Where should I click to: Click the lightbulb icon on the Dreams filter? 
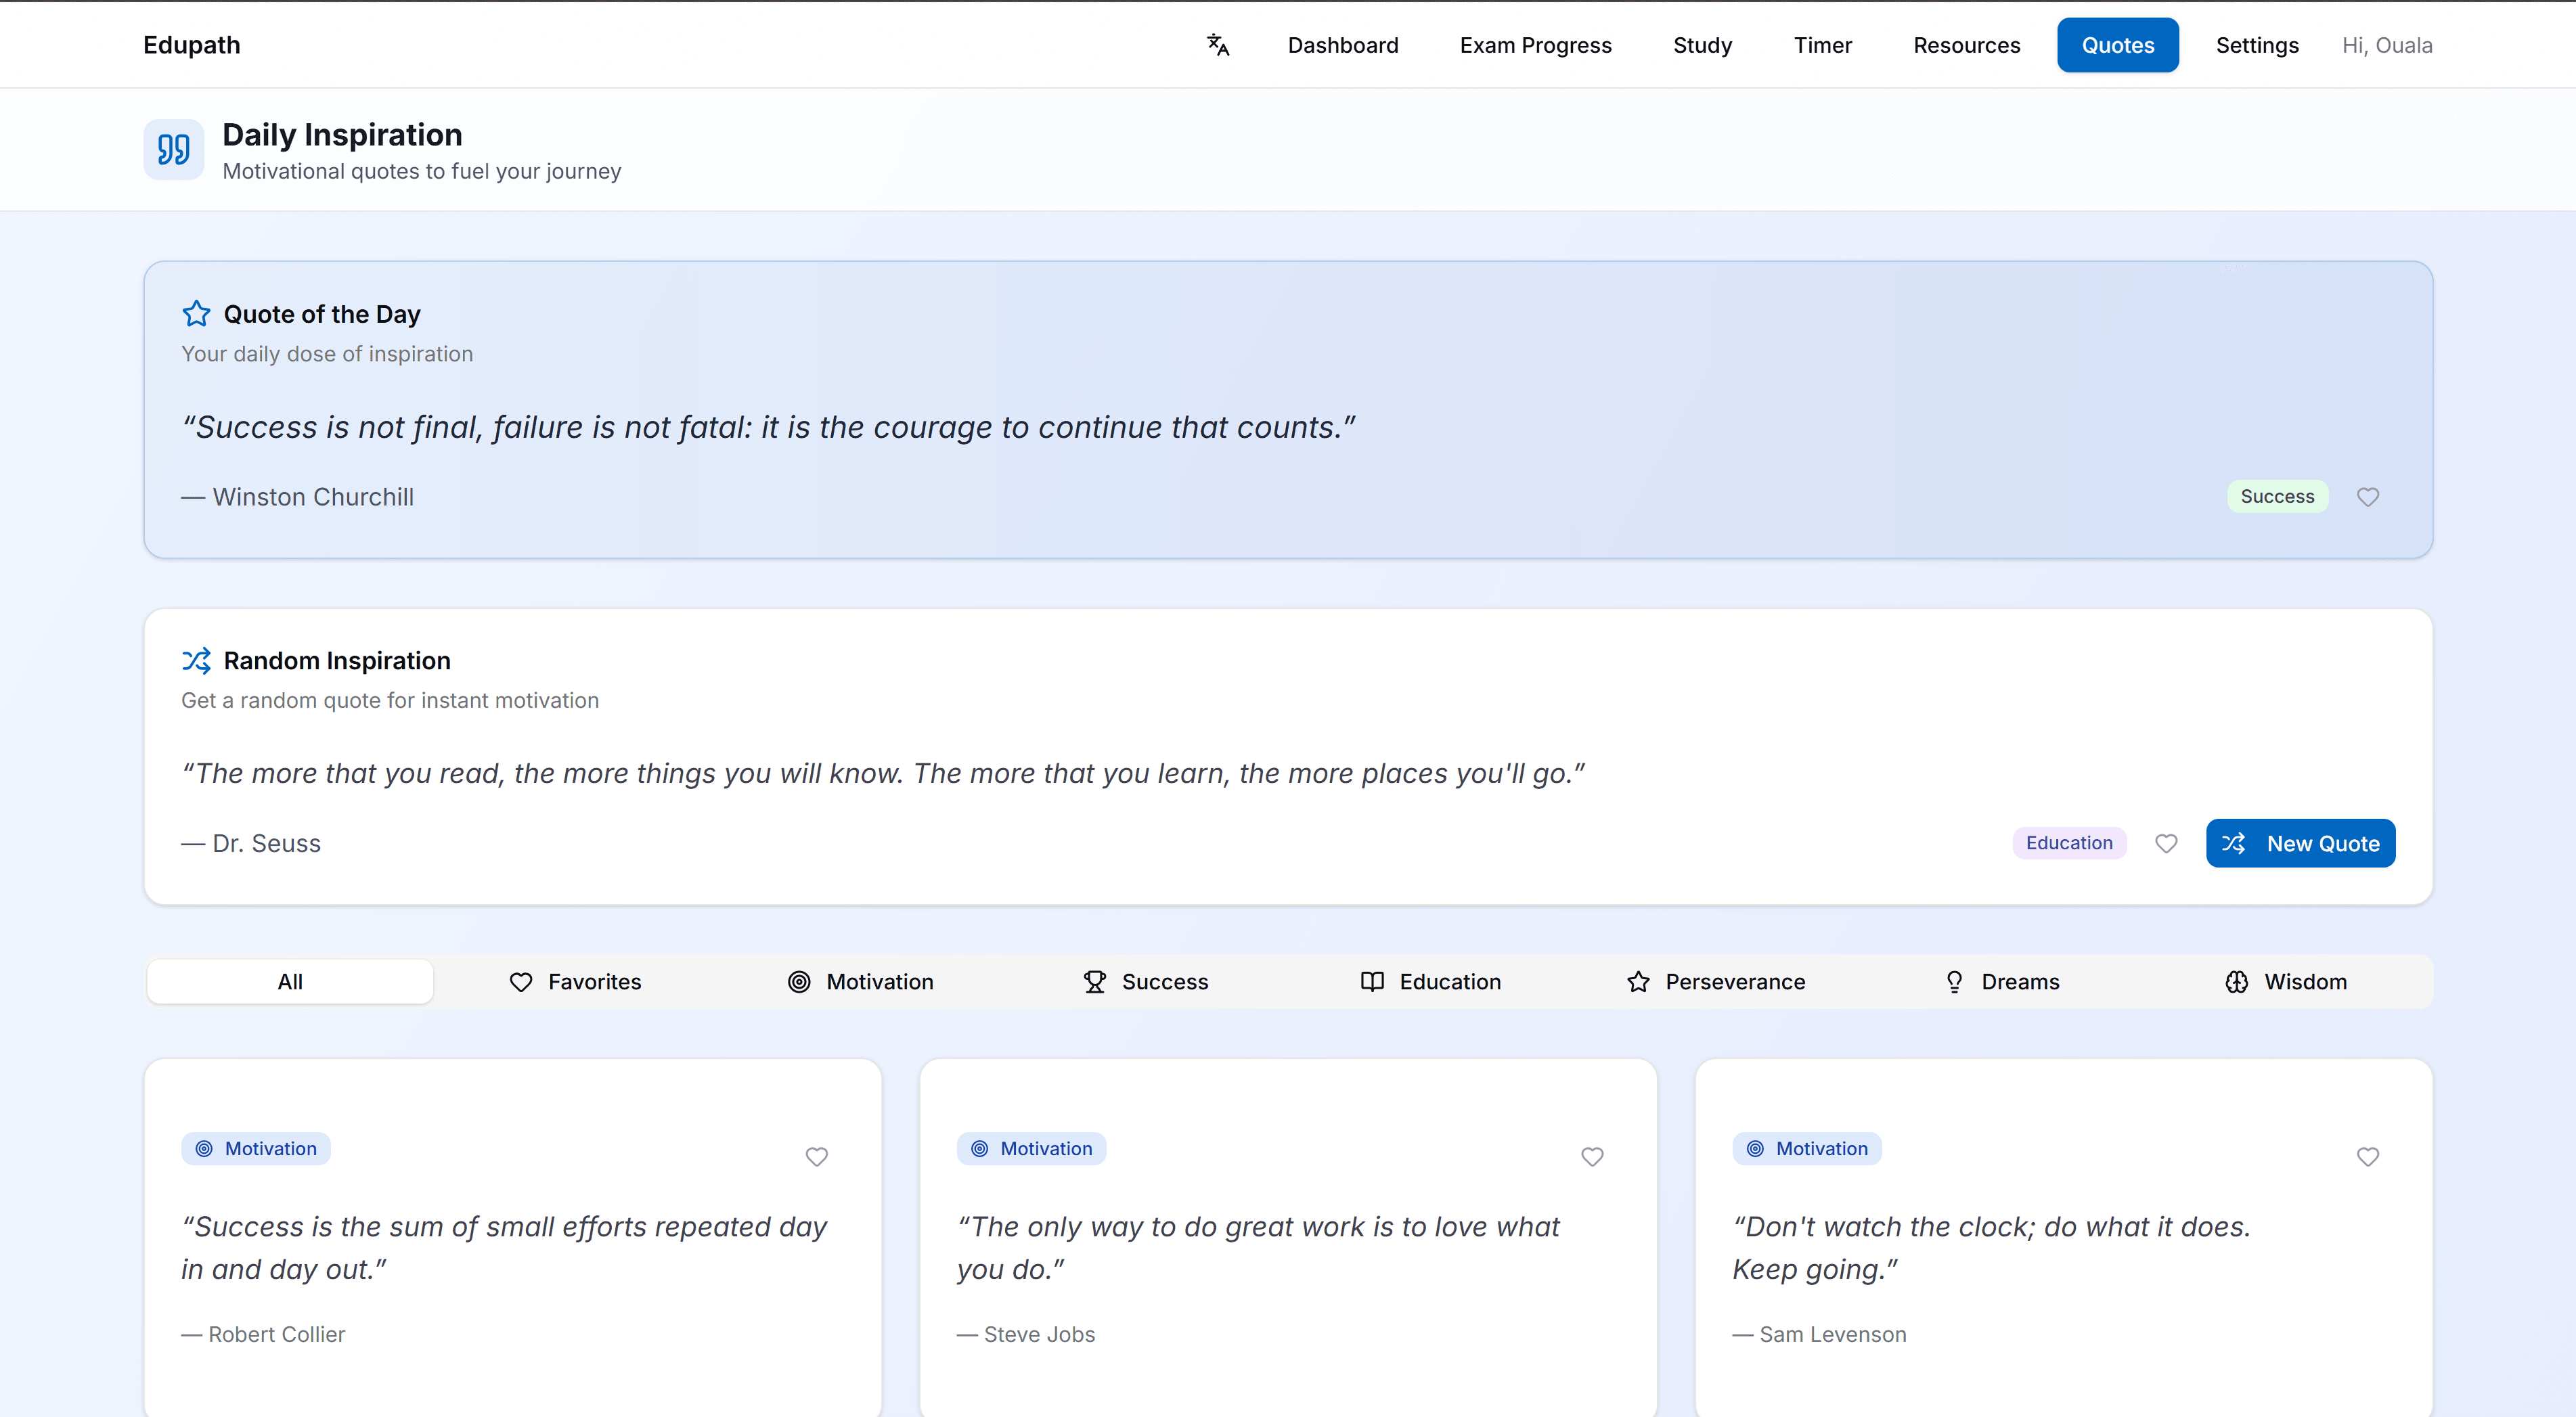coord(1953,981)
